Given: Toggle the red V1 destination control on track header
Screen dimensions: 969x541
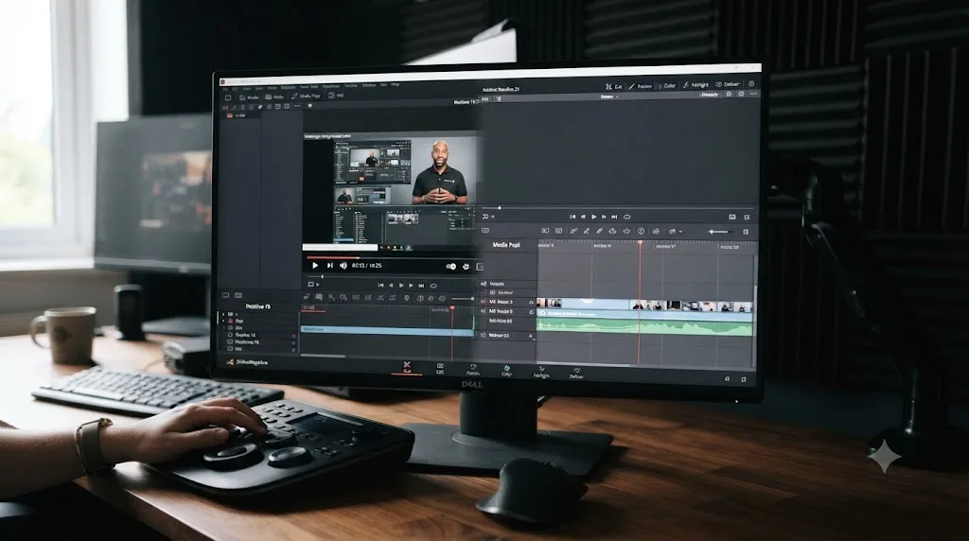Looking at the screenshot, I should coord(484,303).
